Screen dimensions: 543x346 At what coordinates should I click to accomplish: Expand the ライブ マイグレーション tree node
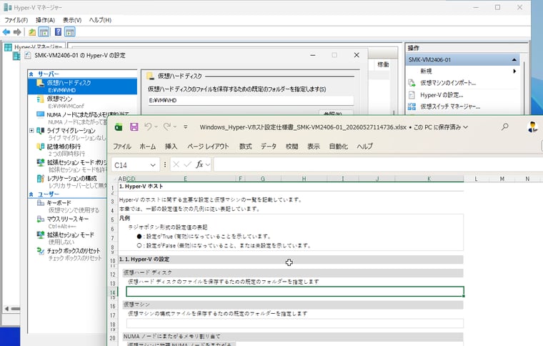31,131
